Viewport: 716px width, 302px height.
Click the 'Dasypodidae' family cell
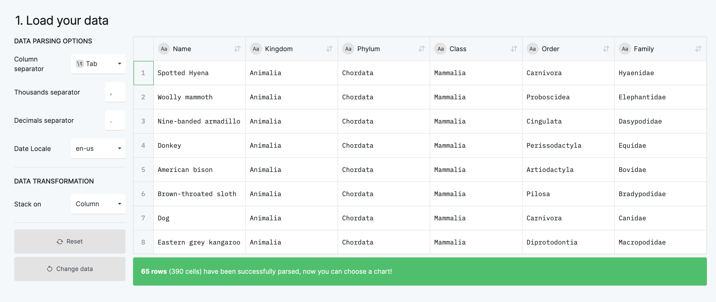click(x=661, y=121)
